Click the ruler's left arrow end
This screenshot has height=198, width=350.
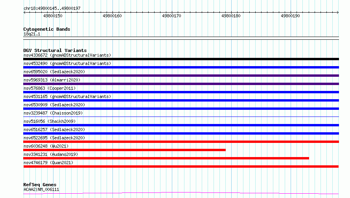(x=24, y=12)
